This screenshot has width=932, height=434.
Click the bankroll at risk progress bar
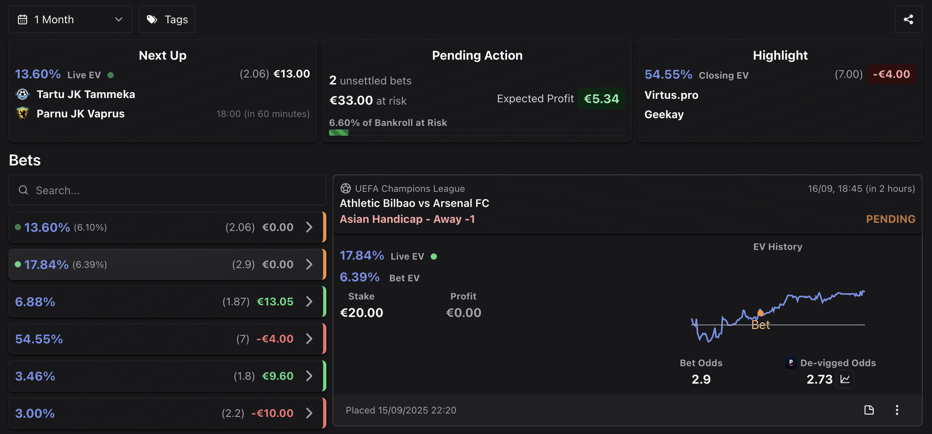(x=476, y=133)
